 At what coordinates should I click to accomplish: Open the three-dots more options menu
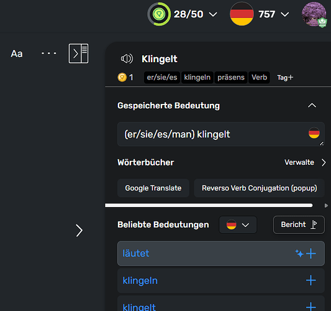click(49, 53)
